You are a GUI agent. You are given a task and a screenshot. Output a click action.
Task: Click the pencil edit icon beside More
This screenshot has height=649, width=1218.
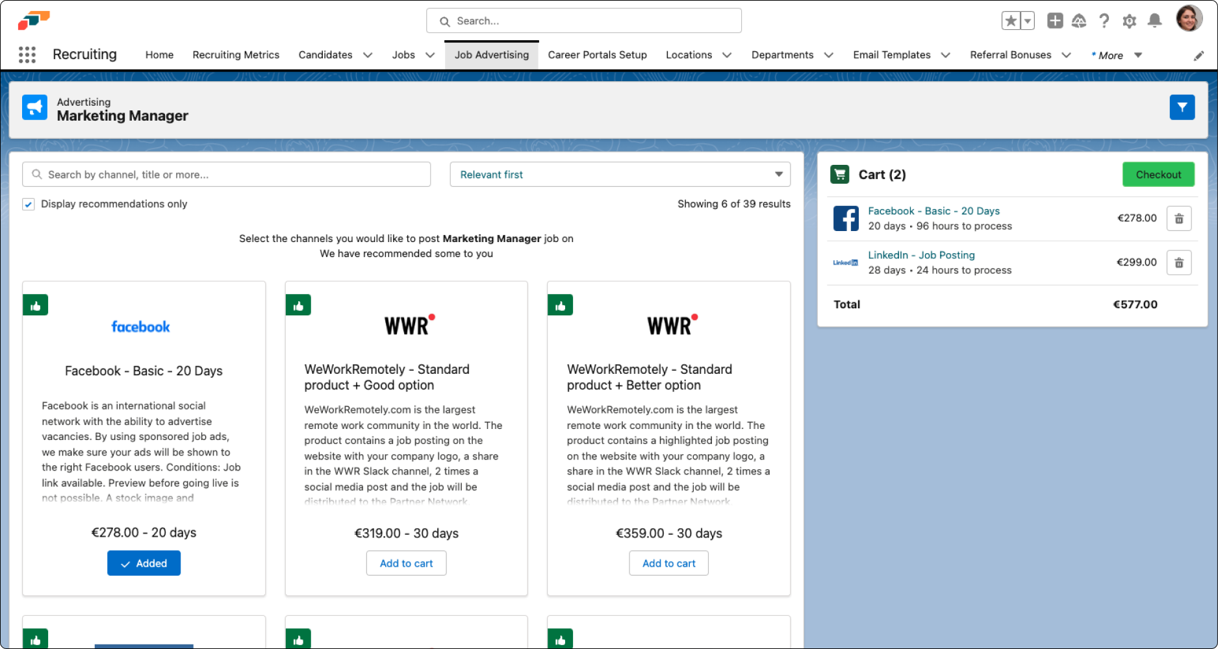(x=1199, y=55)
